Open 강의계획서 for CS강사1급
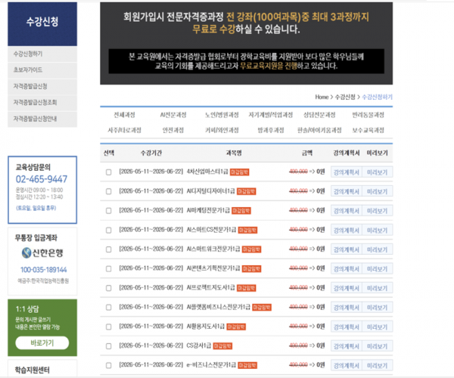The width and height of the screenshot is (454, 378). [x=347, y=346]
